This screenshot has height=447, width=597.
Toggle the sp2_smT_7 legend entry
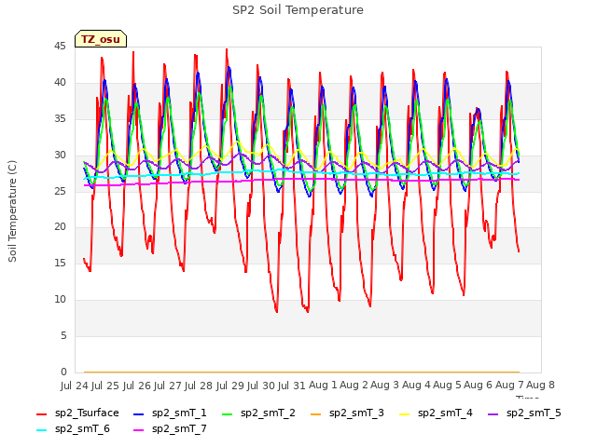coord(170,429)
